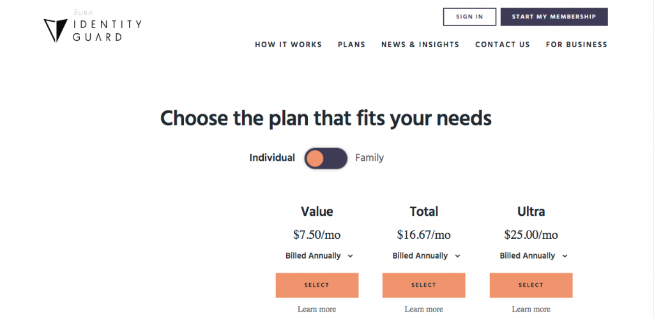
Task: Open the How It Works menu item
Action: tap(289, 45)
